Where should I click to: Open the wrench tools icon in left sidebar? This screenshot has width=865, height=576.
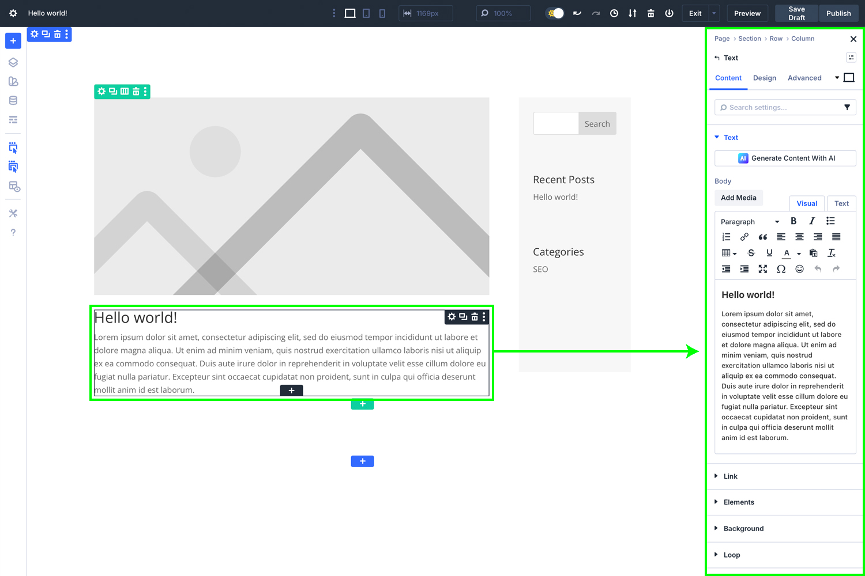(x=13, y=213)
